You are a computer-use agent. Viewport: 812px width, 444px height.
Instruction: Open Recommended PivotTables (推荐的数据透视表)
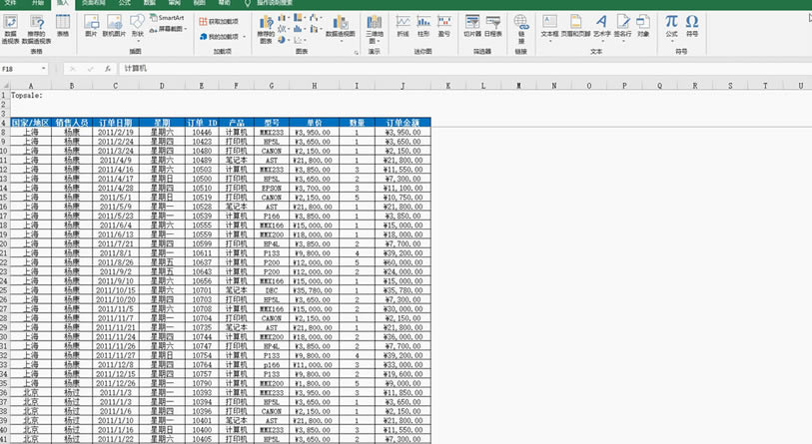click(36, 29)
